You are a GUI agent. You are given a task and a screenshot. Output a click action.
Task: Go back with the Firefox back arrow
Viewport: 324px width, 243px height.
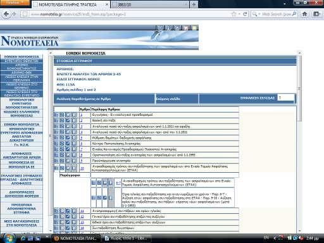[6, 14]
